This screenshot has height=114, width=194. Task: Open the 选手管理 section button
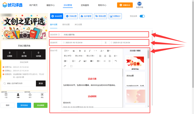(86, 16)
